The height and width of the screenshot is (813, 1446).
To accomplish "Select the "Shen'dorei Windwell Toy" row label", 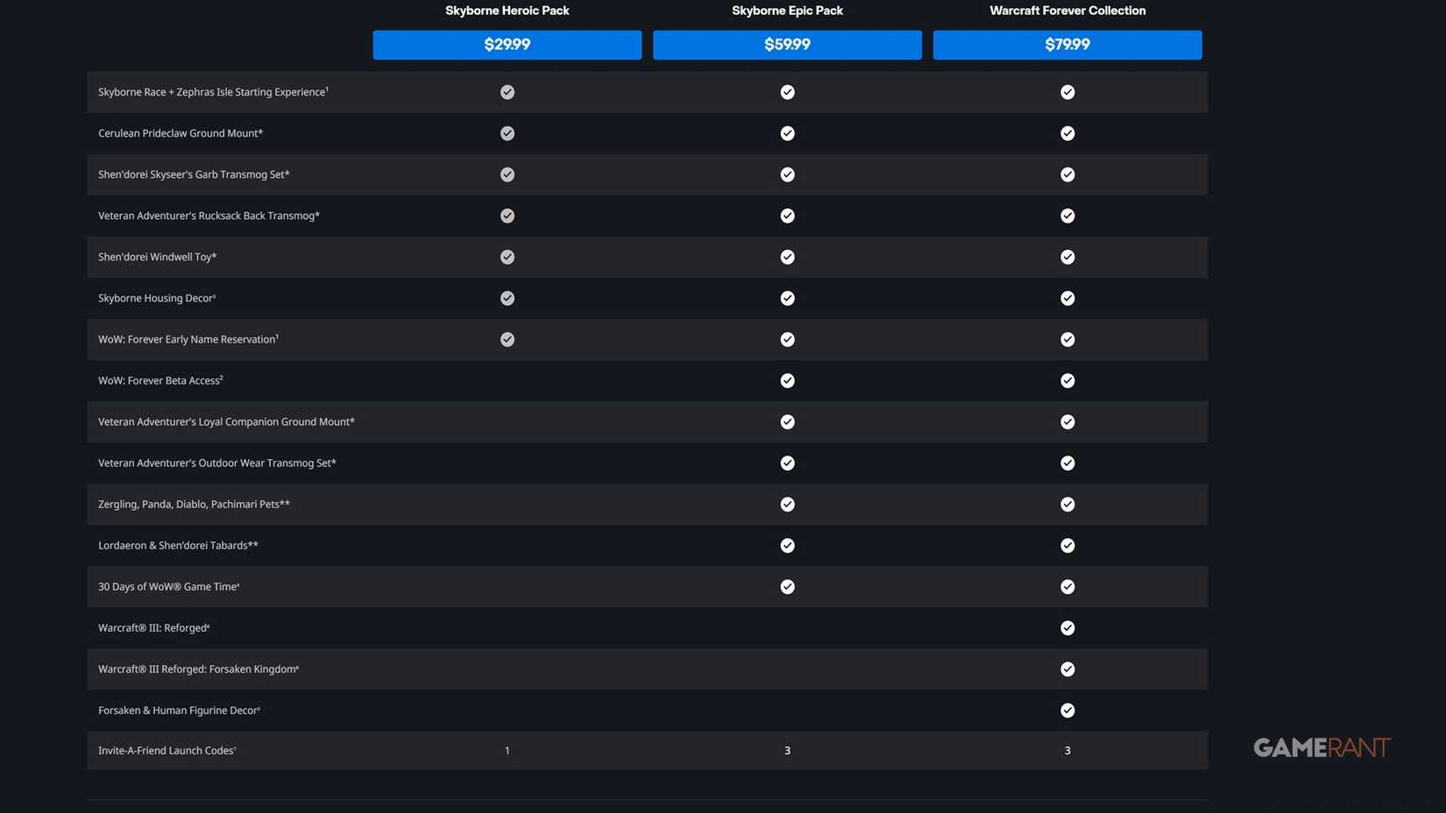I will click(x=157, y=257).
